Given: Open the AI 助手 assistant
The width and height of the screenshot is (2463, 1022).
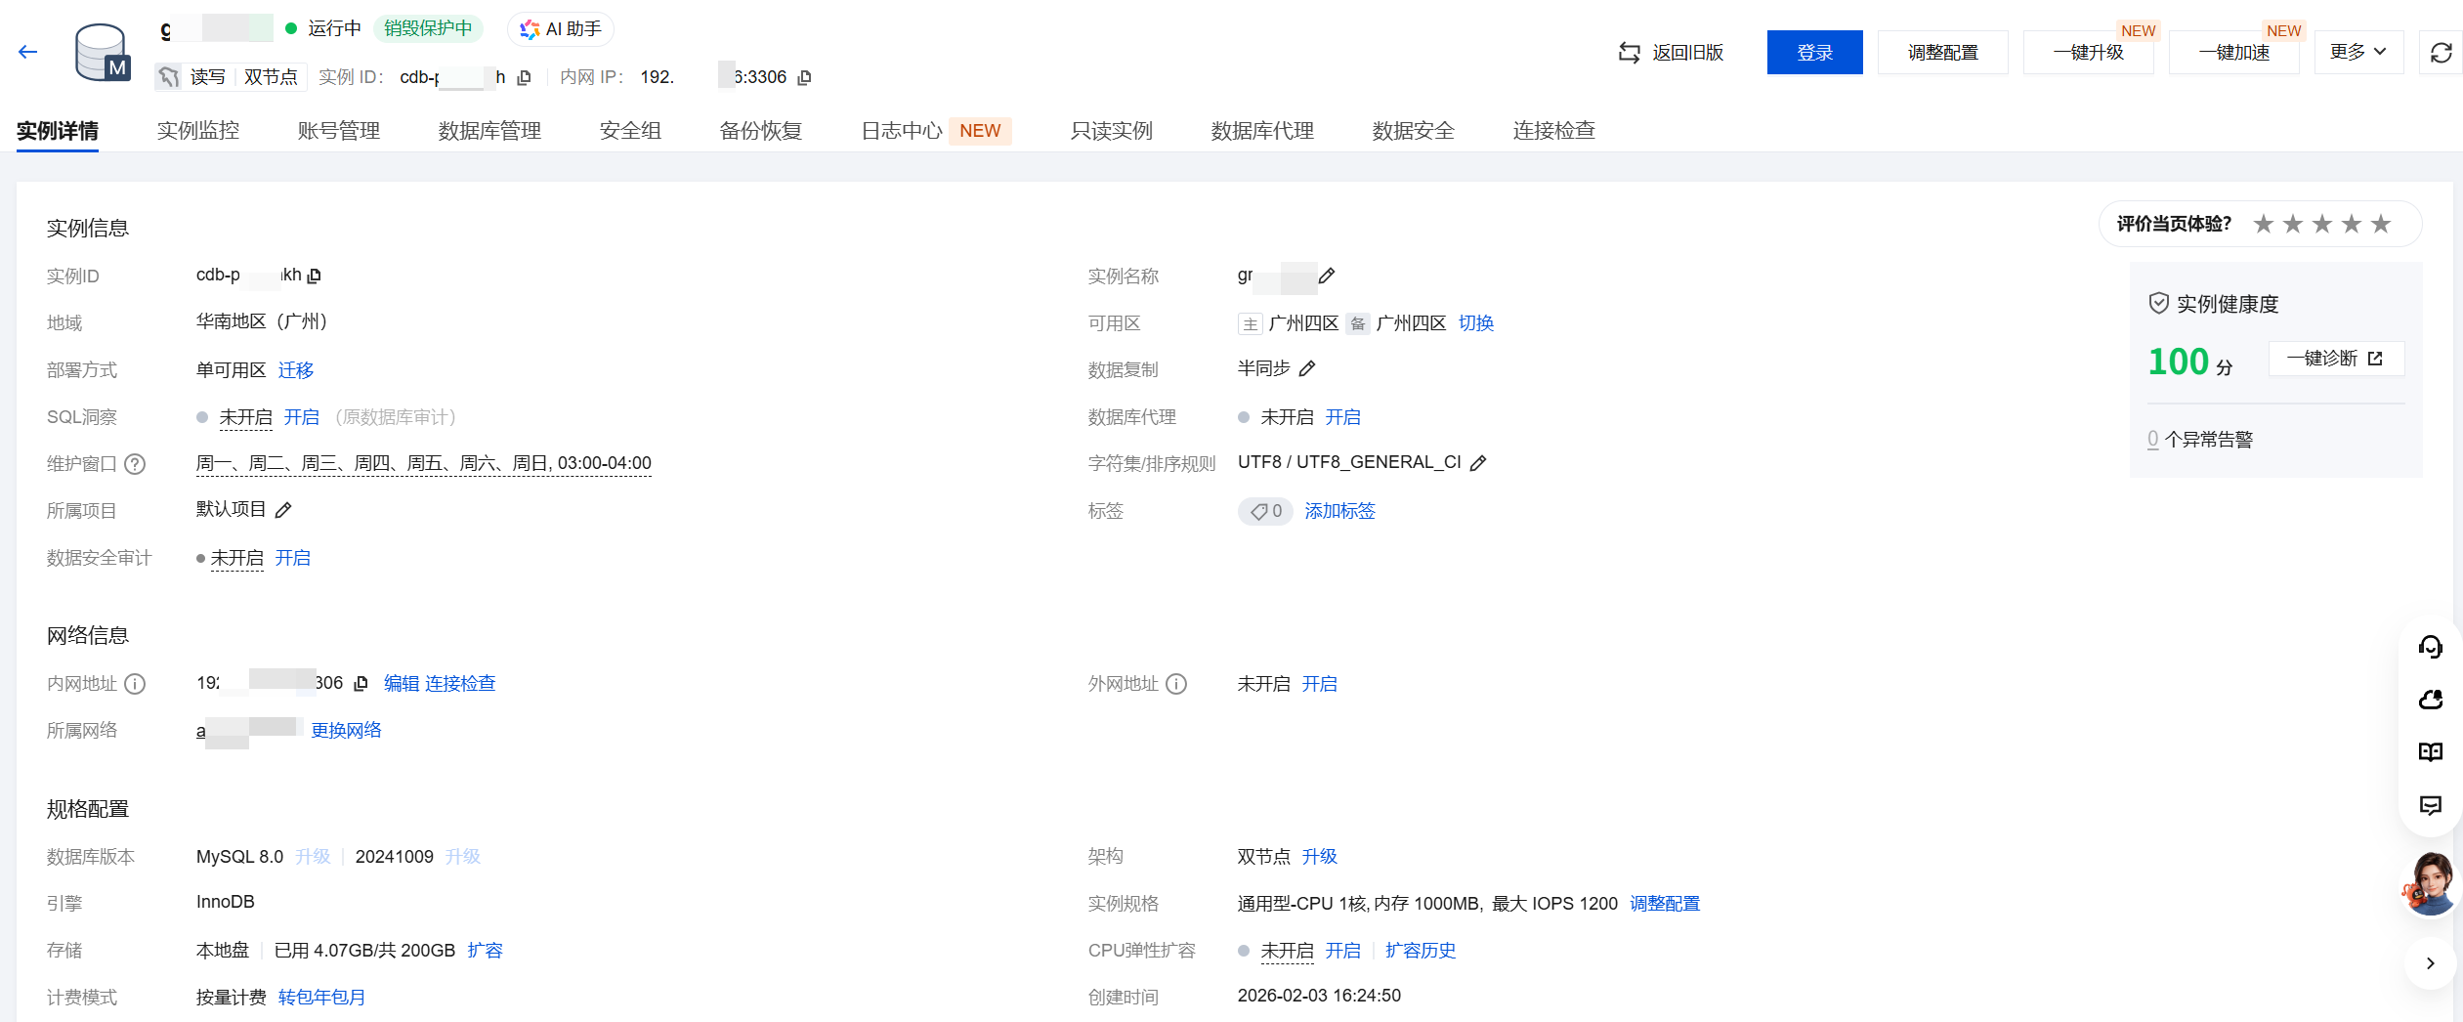Looking at the screenshot, I should tap(560, 29).
